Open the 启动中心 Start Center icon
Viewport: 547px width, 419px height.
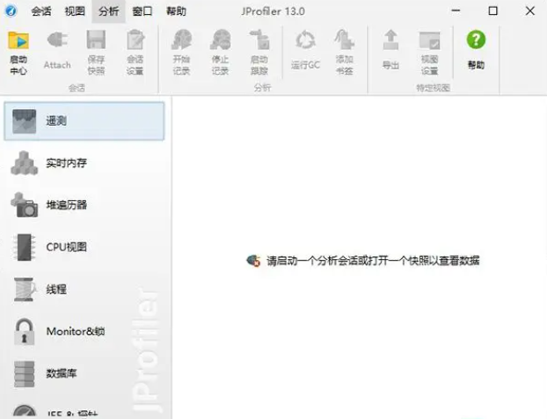point(18,40)
